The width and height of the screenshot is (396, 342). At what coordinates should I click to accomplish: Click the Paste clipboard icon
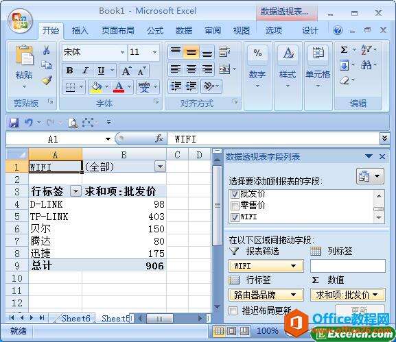[24, 55]
